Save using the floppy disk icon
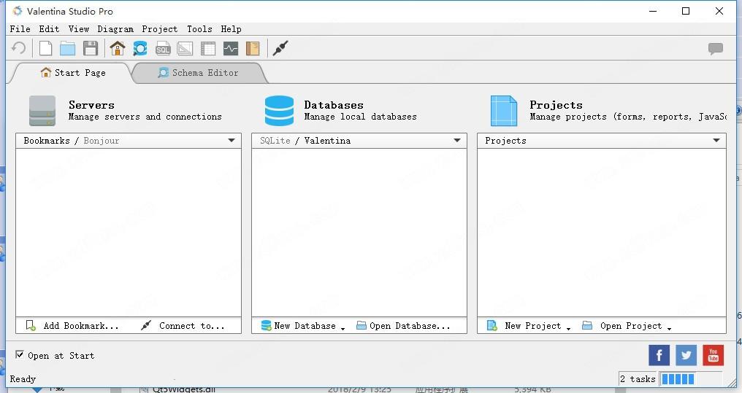The height and width of the screenshot is (393, 742). 91,48
